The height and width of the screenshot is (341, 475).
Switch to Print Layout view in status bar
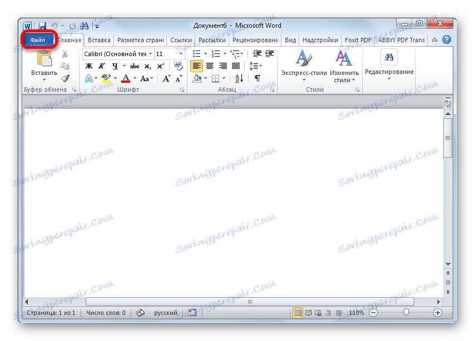(x=298, y=313)
